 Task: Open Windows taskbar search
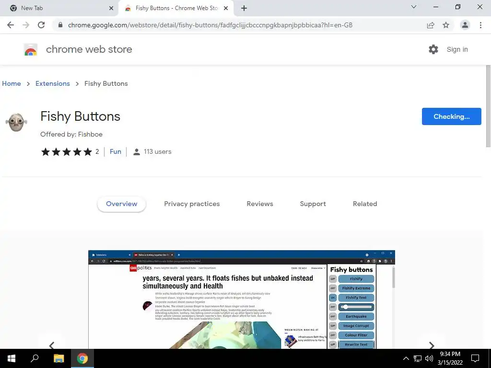click(x=35, y=358)
